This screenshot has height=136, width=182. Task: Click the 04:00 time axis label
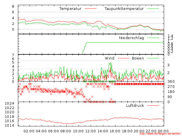tap(41, 131)
